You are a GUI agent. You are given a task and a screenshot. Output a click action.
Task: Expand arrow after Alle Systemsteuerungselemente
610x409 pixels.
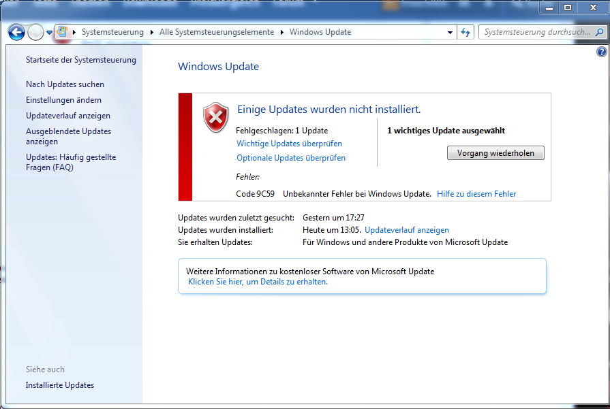[282, 32]
